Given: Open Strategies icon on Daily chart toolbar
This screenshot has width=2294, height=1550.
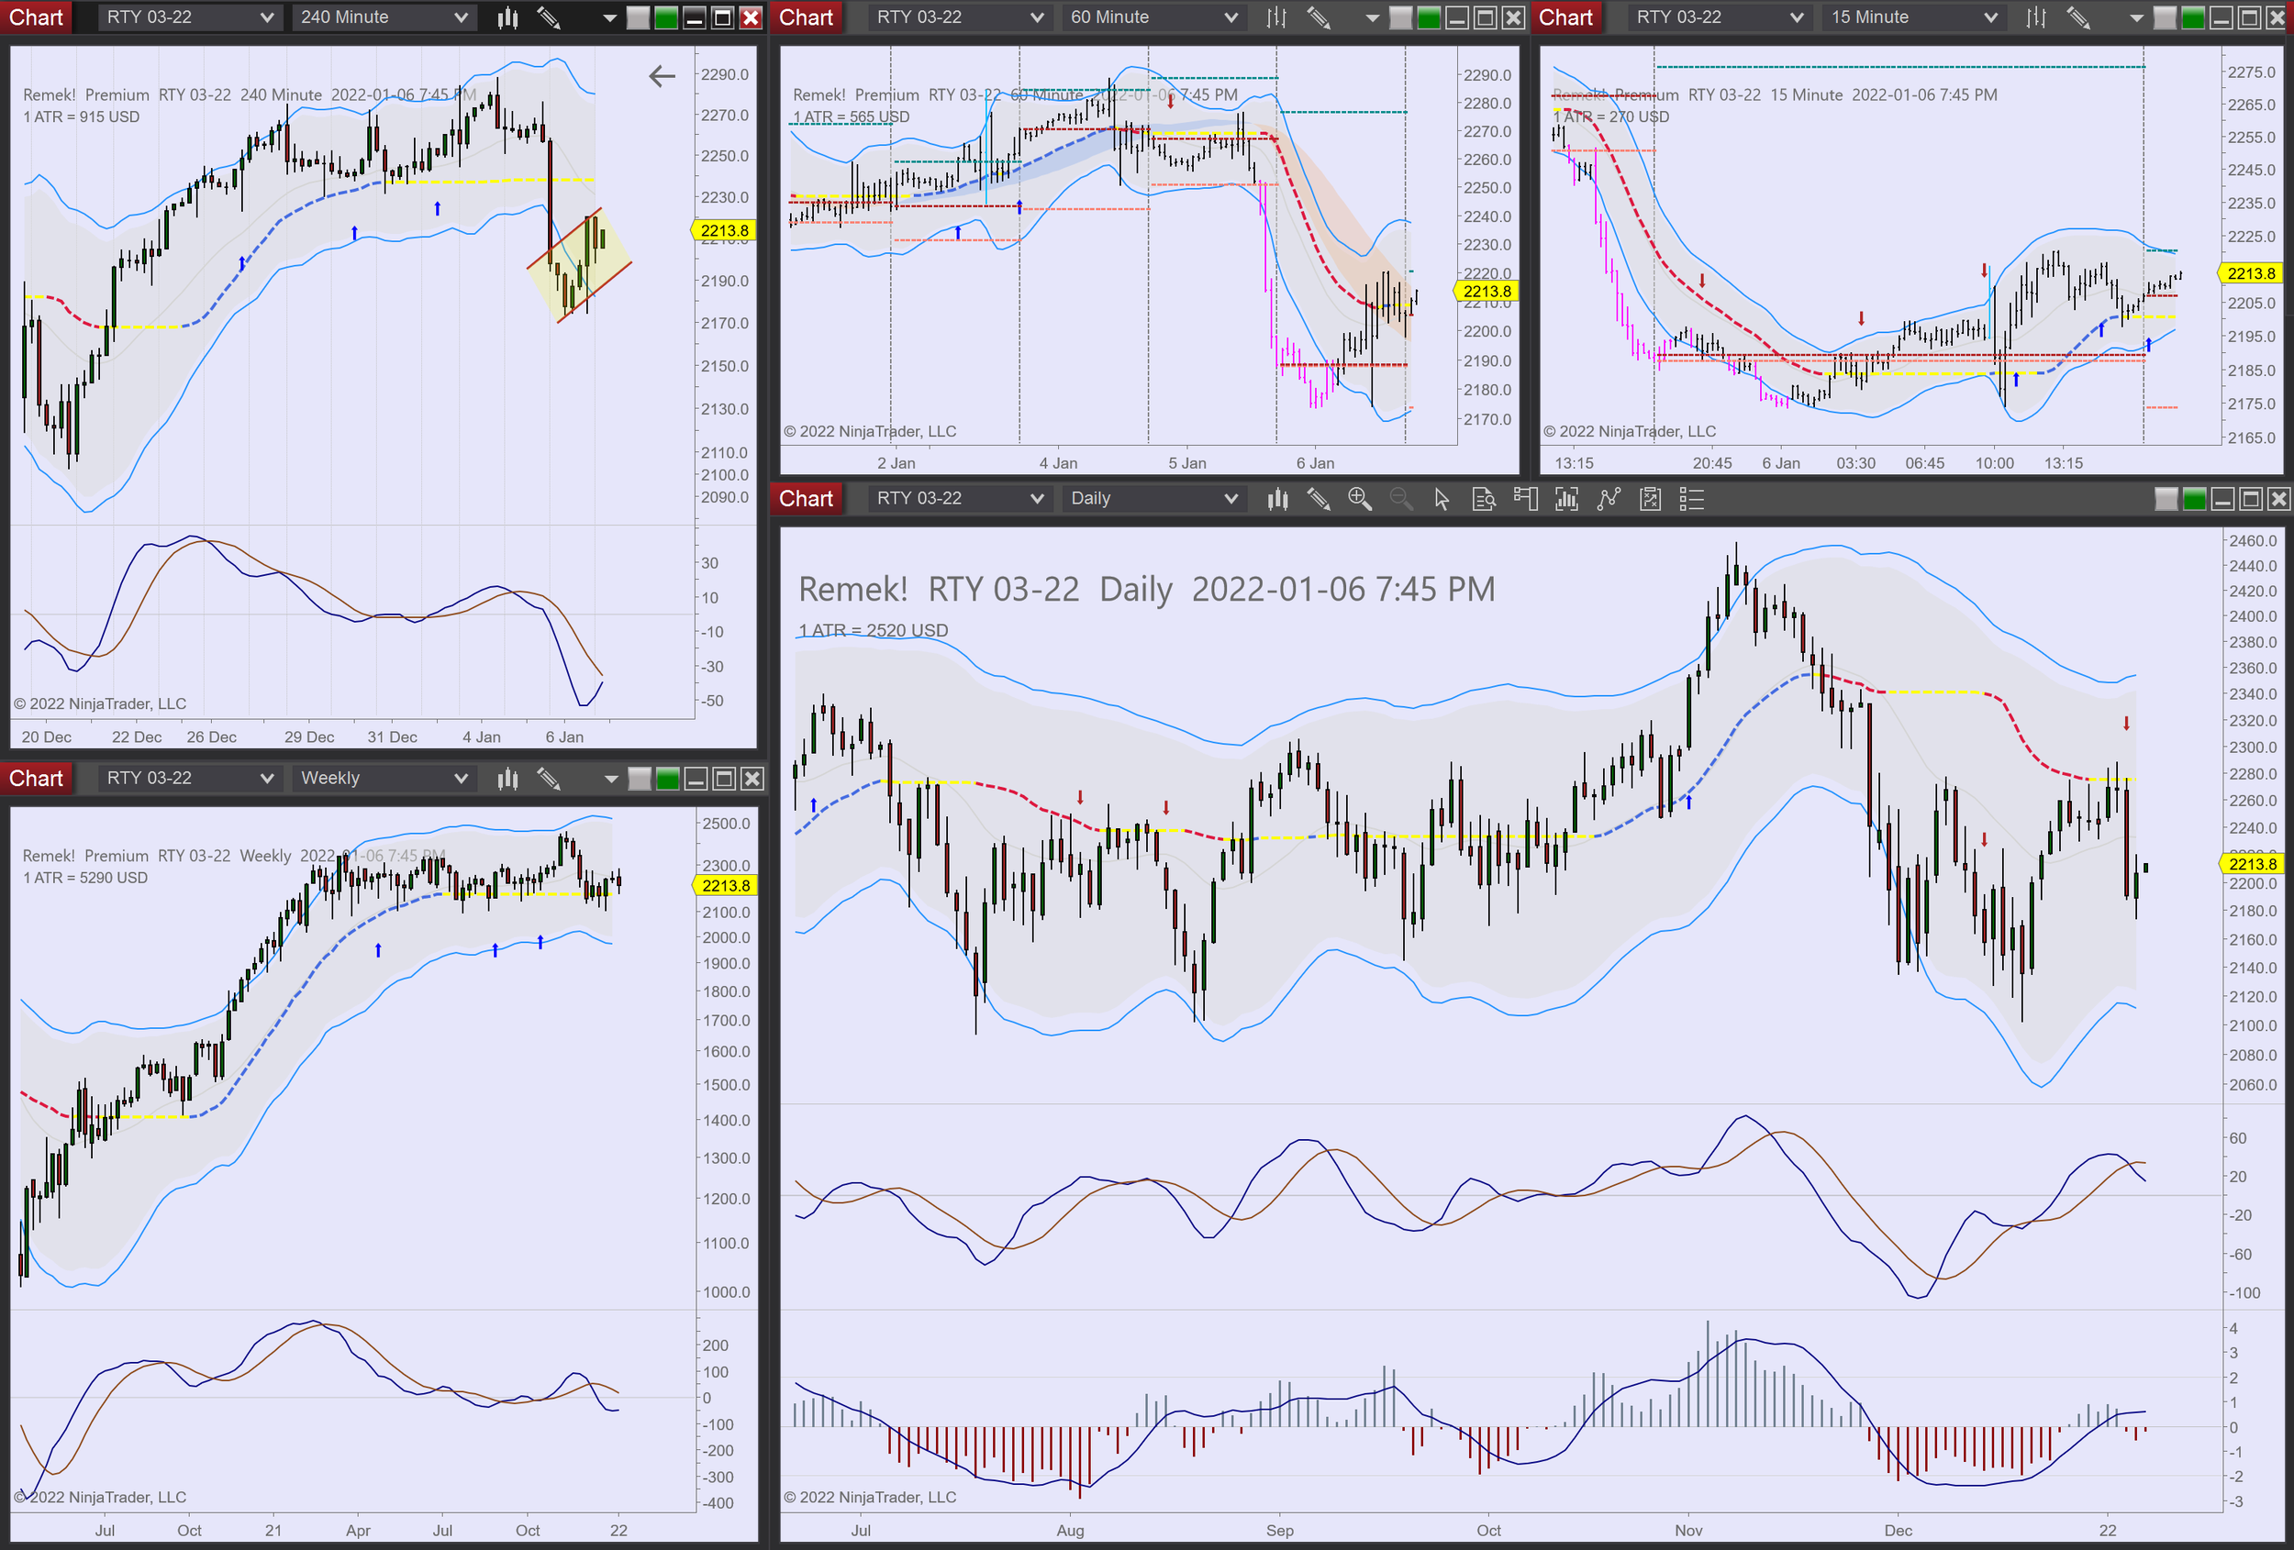Looking at the screenshot, I should coord(1651,498).
